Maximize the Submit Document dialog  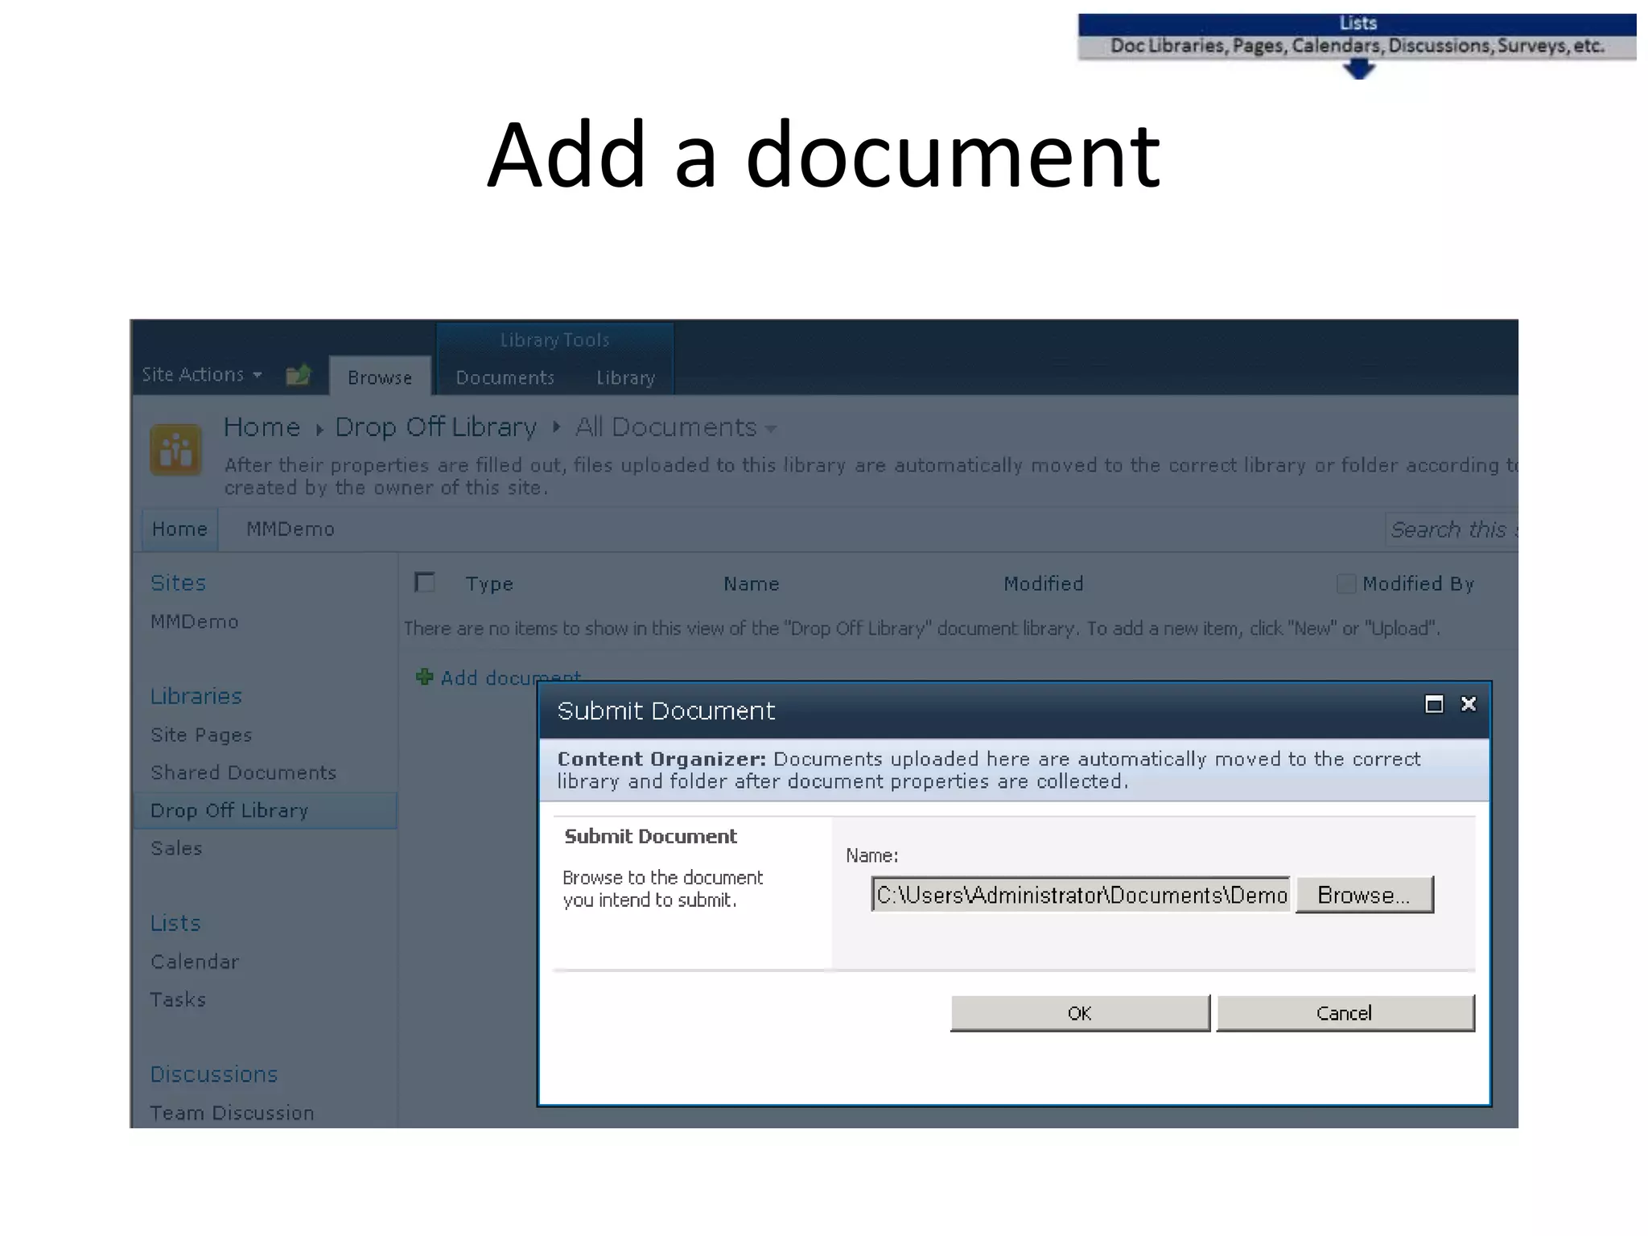click(x=1434, y=704)
